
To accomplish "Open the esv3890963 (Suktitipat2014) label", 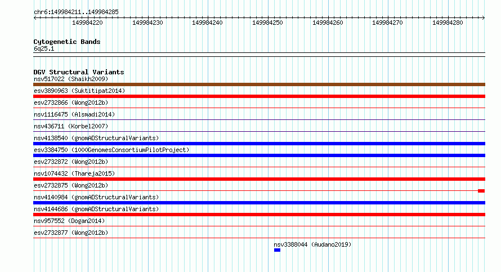I will (79, 91).
